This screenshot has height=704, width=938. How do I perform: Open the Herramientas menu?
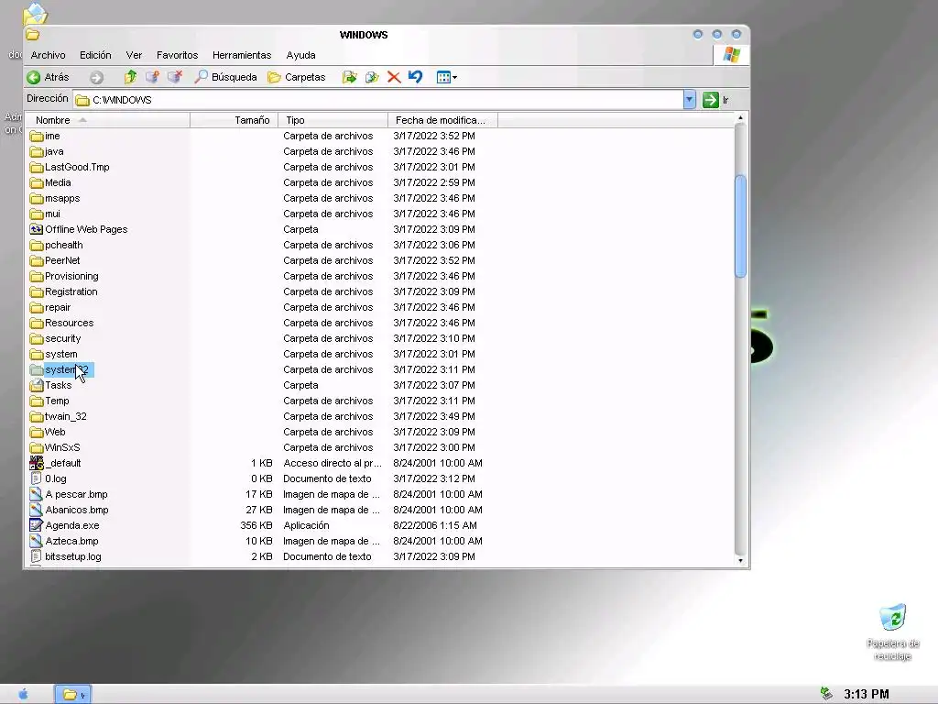click(x=242, y=55)
